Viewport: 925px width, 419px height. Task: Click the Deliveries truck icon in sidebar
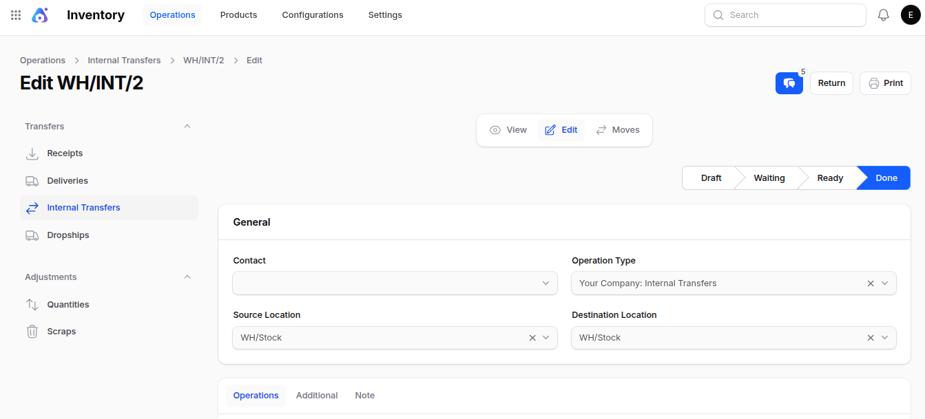click(32, 181)
